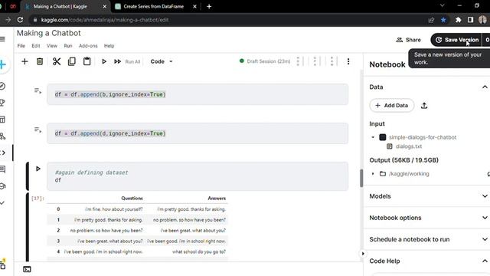Paste cell using clipboard icon
490x276 pixels.
click(87, 61)
